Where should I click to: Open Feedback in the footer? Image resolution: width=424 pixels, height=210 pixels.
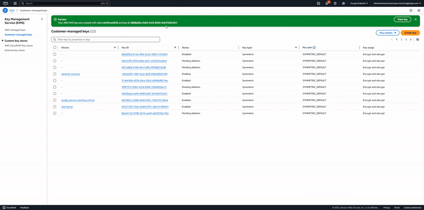[24, 207]
